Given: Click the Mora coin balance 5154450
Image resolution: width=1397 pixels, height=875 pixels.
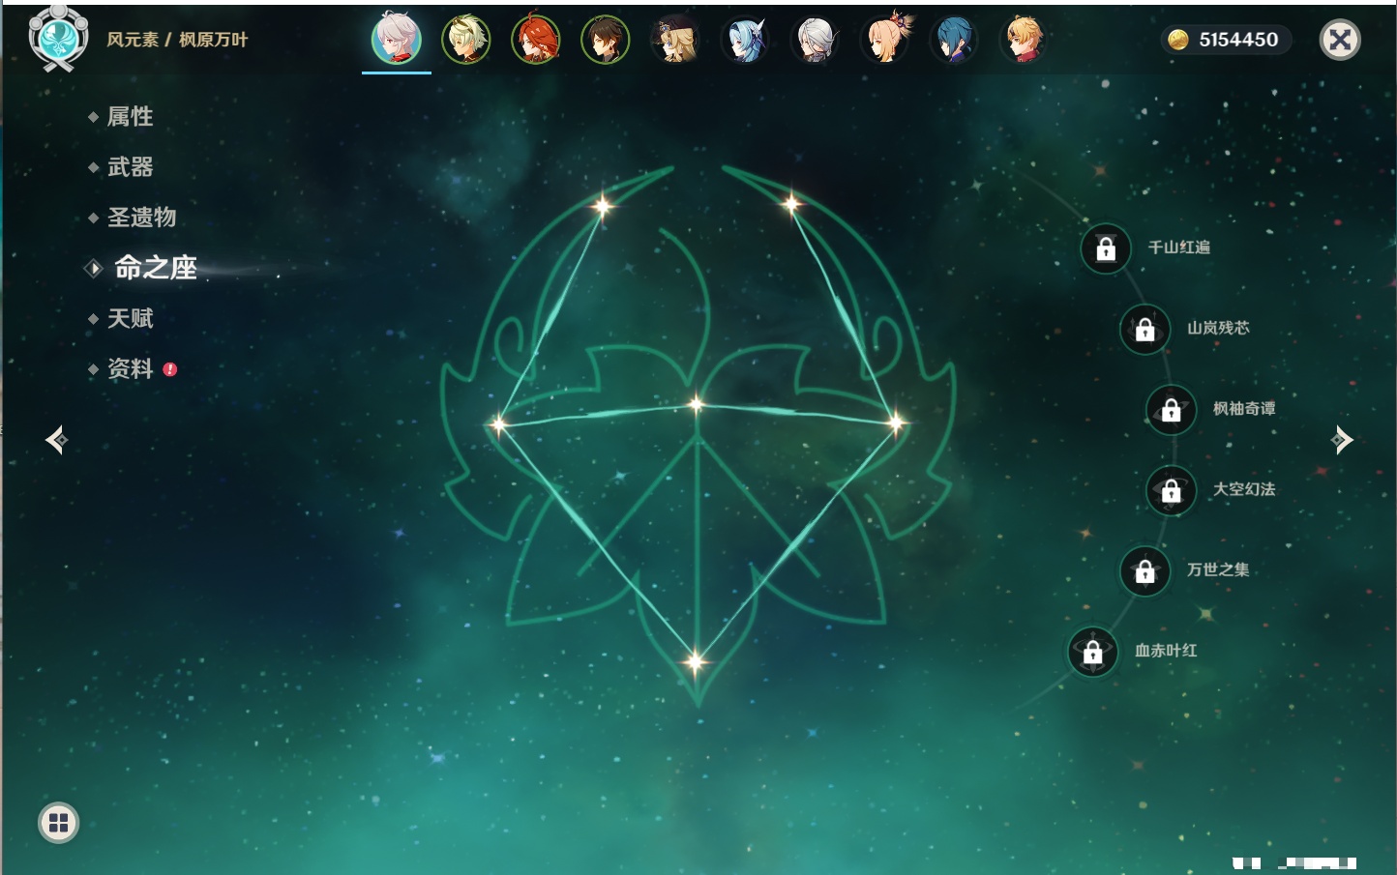Looking at the screenshot, I should 1226,40.
